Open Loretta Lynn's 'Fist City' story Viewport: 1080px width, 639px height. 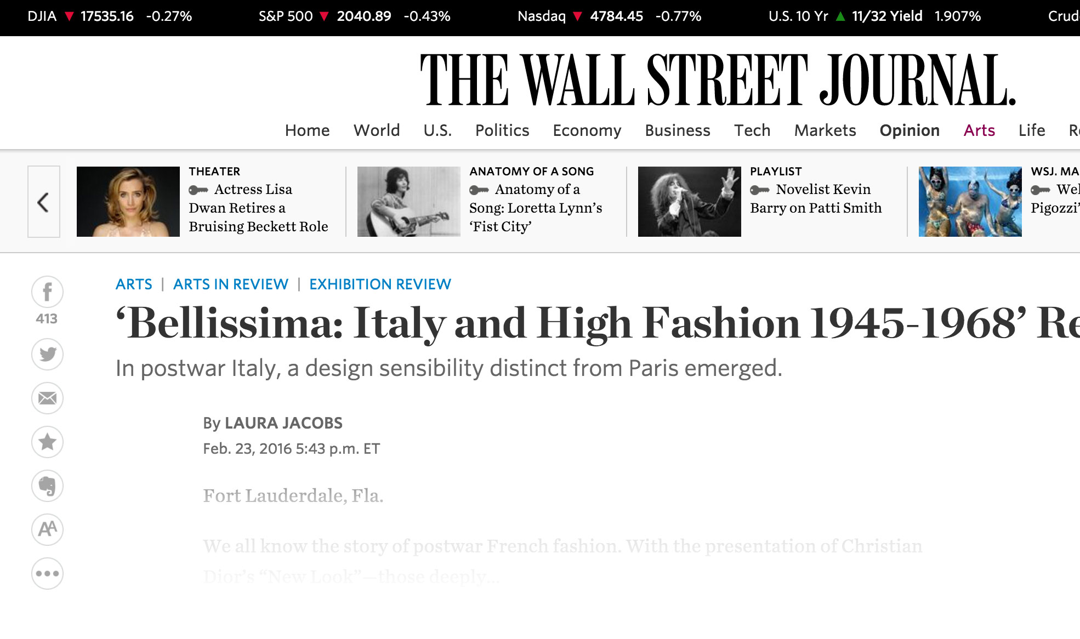click(536, 208)
